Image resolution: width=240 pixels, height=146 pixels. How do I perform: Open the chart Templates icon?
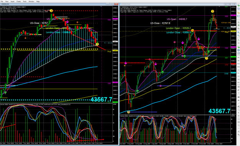[238, 53]
